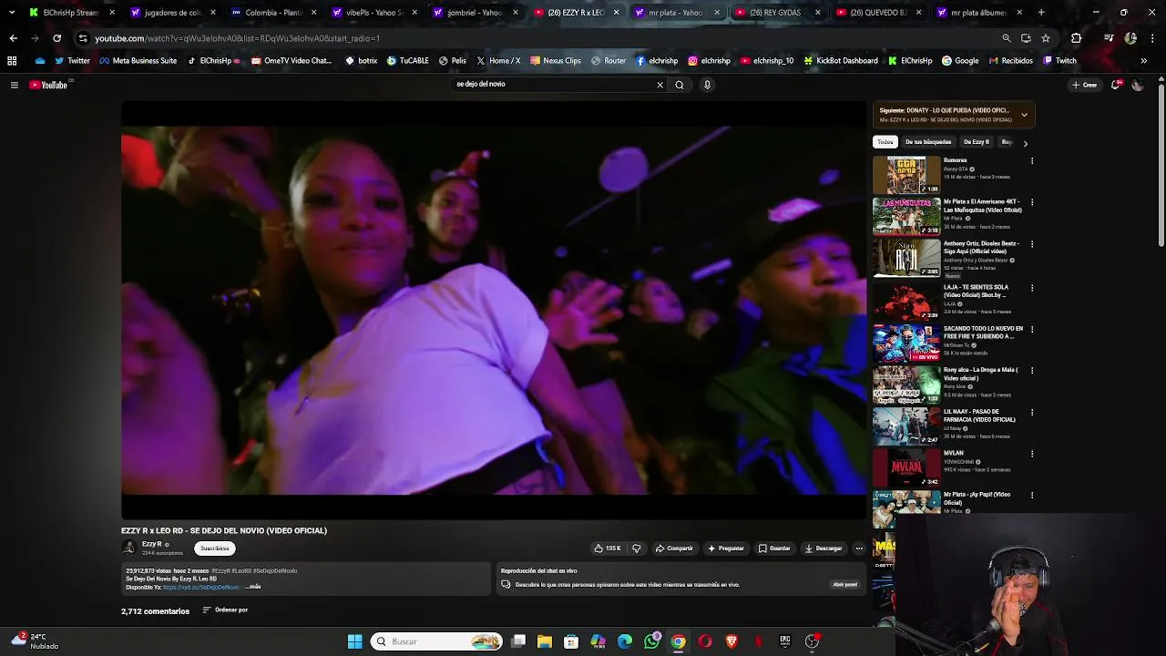
Task: Open options menu for the Las Muñequitas video
Action: 1031,202
